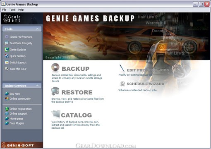
Task: Click SCHEDULE WIZARD heading
Action: pos(146,84)
